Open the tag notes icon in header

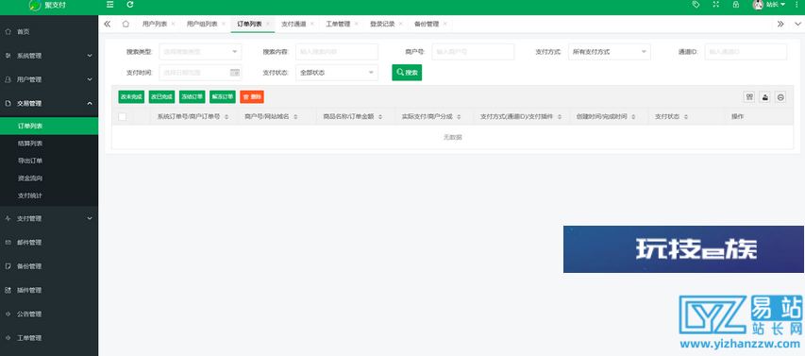tap(696, 5)
